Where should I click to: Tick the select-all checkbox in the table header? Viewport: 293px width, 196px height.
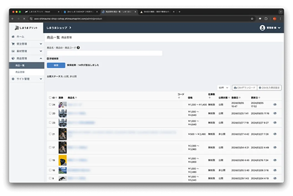(50, 98)
